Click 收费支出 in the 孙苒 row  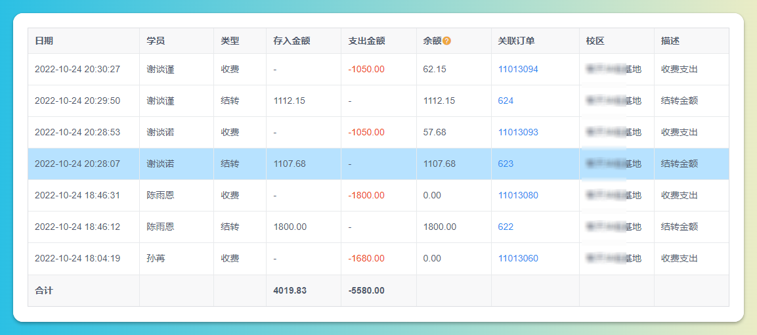[x=680, y=258]
